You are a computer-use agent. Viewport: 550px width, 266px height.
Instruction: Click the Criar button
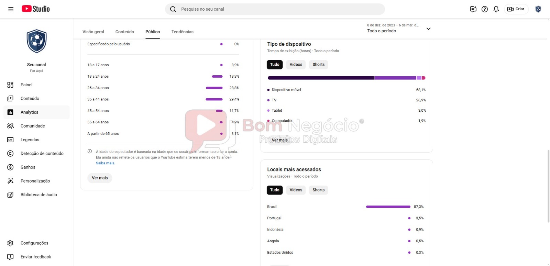click(x=516, y=9)
